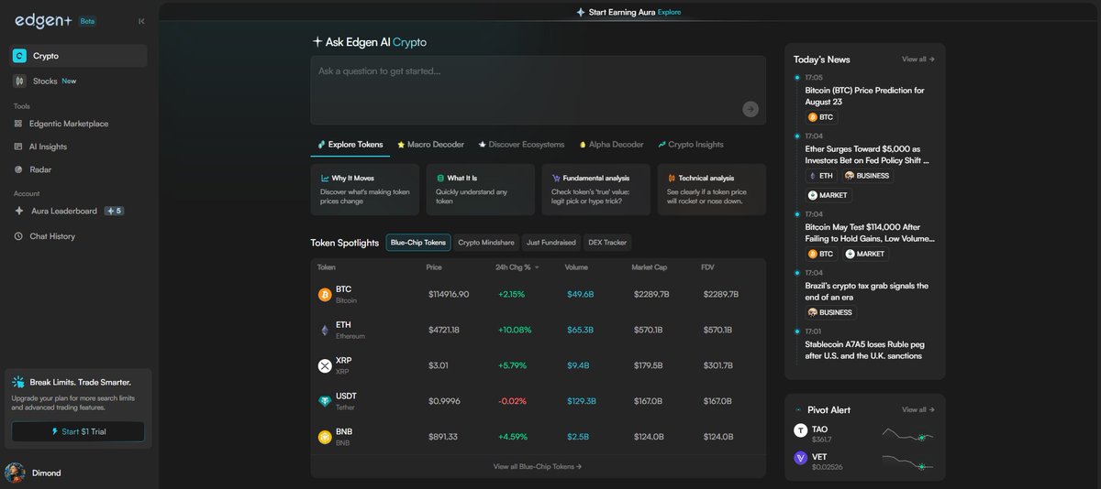Select the Explore Tokens tab
Screen dimensions: 1101x489
(x=350, y=145)
